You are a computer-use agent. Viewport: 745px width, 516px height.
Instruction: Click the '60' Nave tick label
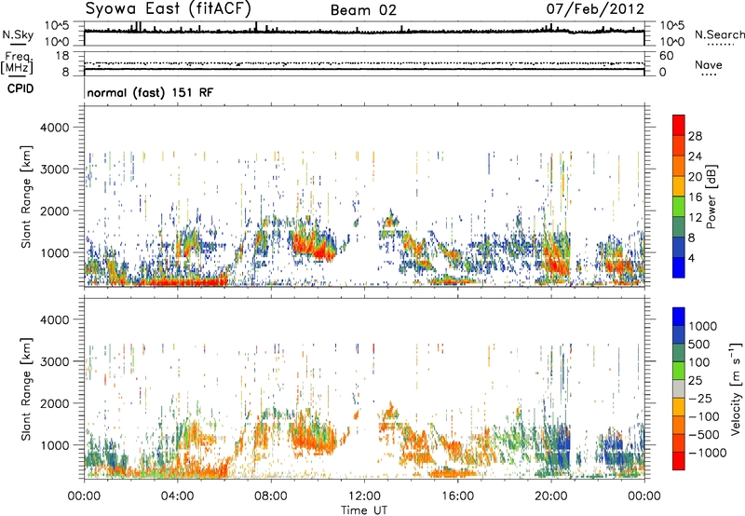(x=666, y=56)
